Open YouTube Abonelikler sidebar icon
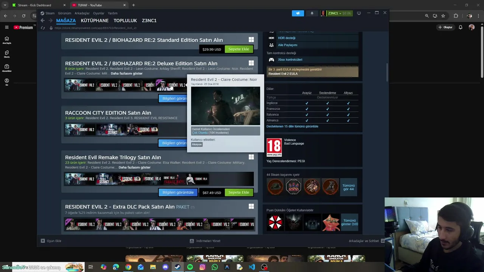Image resolution: width=484 pixels, height=272 pixels. click(7, 68)
